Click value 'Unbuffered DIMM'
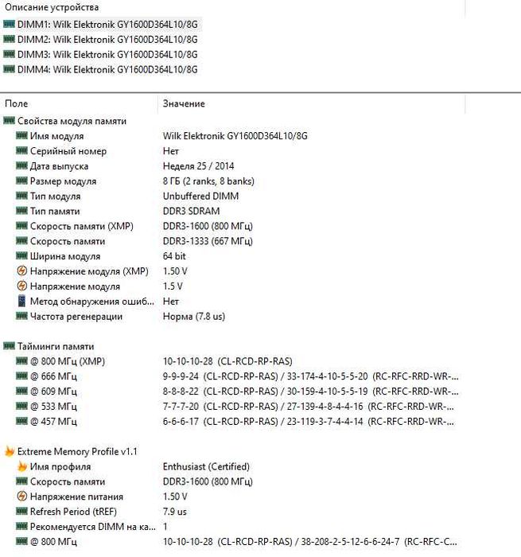Screen dimensions: 521x557 click(x=200, y=196)
